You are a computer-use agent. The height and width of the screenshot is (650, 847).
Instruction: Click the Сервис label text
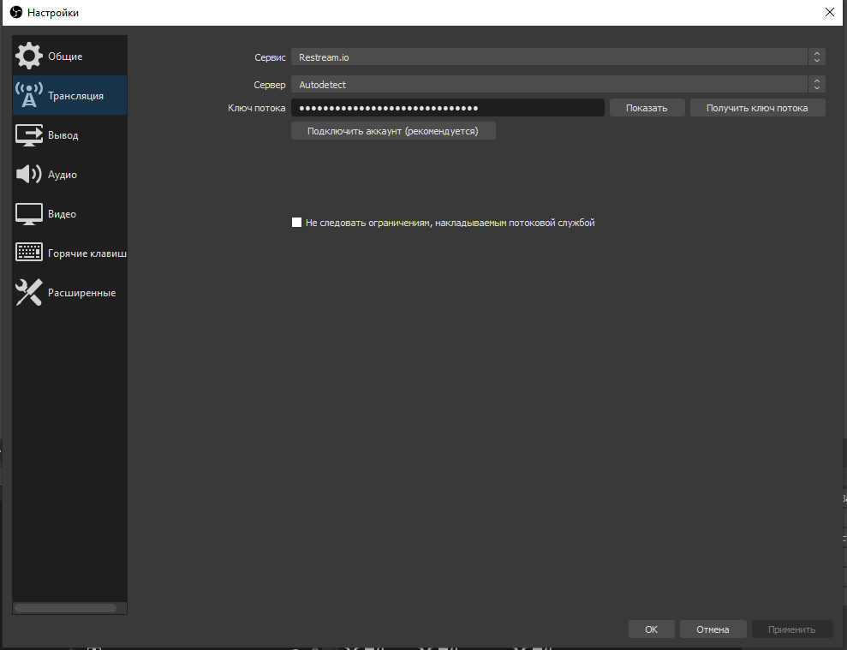[270, 57]
